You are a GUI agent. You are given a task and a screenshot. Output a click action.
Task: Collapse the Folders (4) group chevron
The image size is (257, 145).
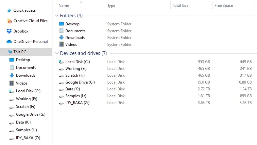pos(57,16)
